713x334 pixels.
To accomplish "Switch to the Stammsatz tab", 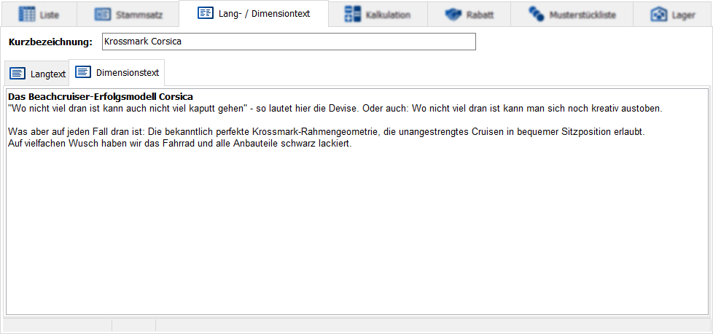I will [128, 14].
